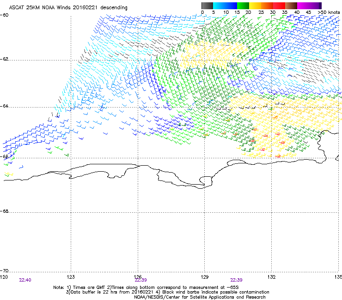Pick the blue 10-15 knots legend swatch

point(231,6)
